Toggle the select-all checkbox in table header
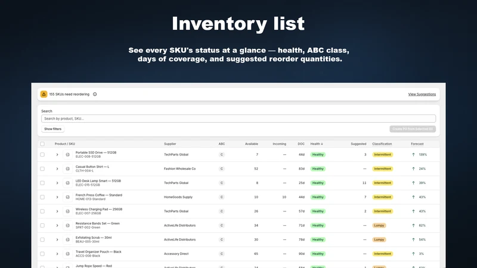Viewport: 477px width, 268px height. 42,144
